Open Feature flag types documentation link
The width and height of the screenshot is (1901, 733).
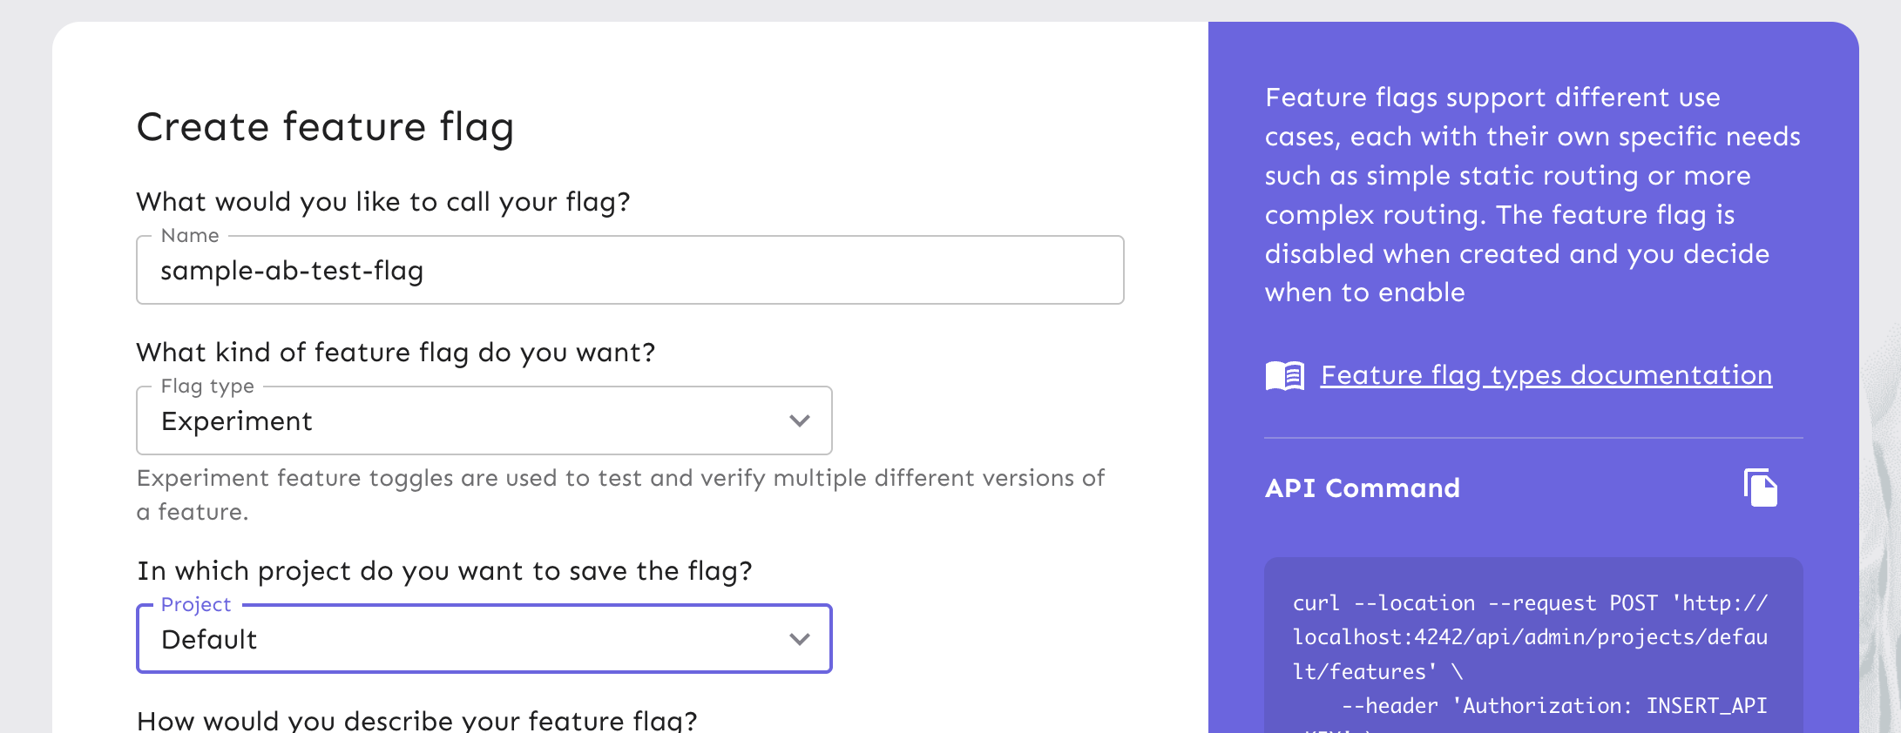(1546, 375)
